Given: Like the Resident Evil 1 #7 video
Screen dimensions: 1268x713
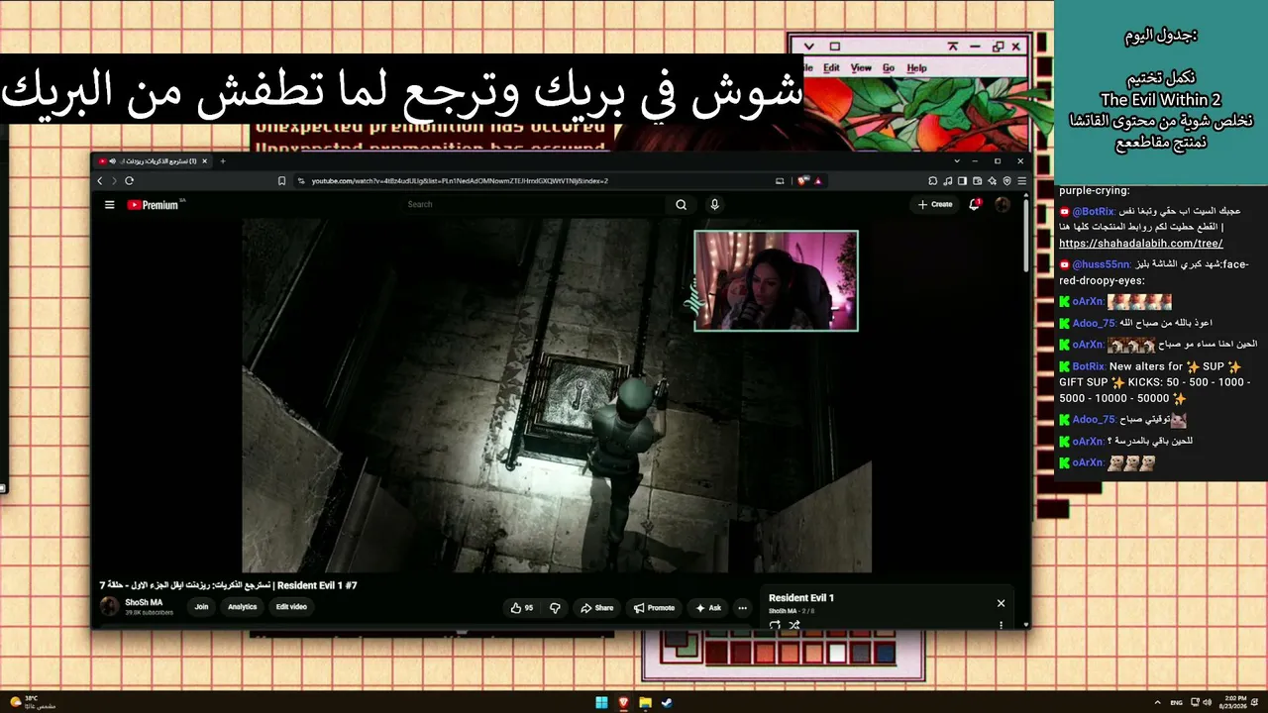Looking at the screenshot, I should [x=522, y=608].
